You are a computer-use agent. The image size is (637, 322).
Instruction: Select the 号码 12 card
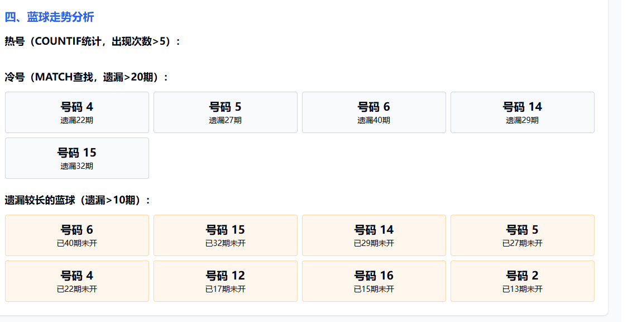[x=226, y=281]
